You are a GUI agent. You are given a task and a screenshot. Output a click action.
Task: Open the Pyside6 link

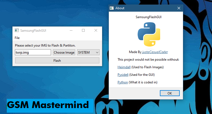pos(123,75)
